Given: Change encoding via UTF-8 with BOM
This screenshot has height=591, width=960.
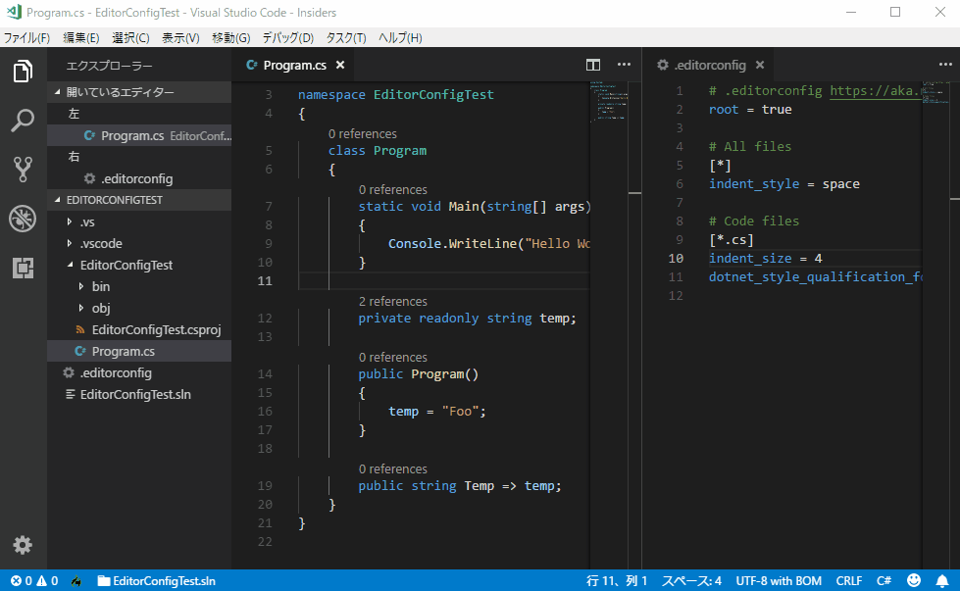Looking at the screenshot, I should click(779, 580).
